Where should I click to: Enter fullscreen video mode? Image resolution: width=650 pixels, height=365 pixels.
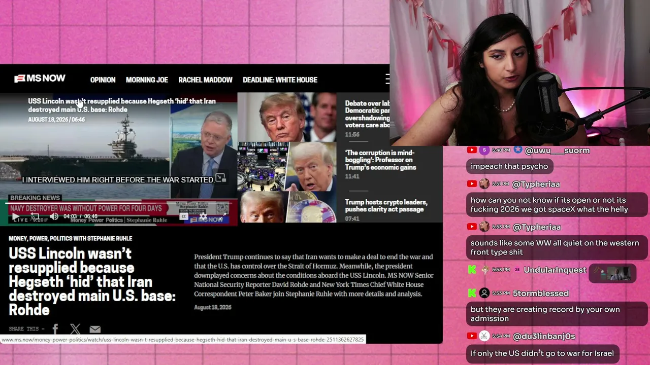click(222, 216)
